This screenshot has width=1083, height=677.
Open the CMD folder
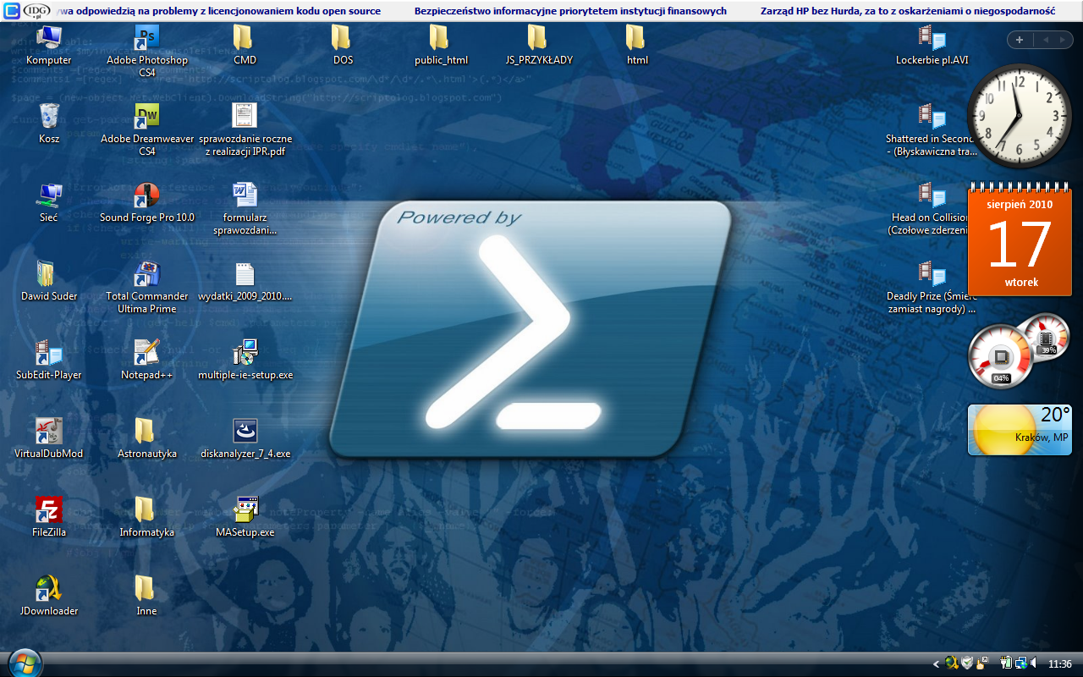pyautogui.click(x=245, y=45)
